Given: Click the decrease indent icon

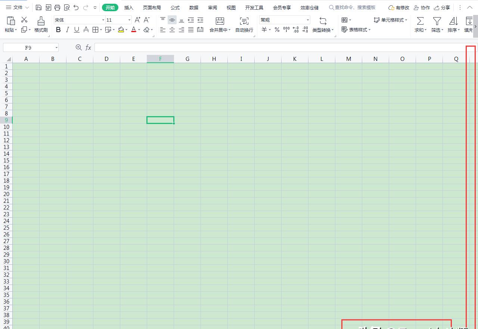Looking at the screenshot, I should pos(191,20).
